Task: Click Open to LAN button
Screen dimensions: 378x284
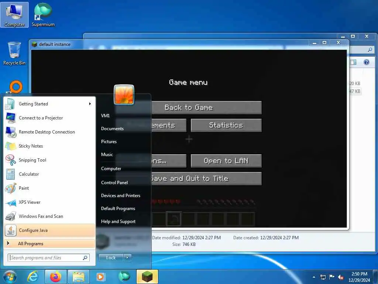Action: pos(226,161)
